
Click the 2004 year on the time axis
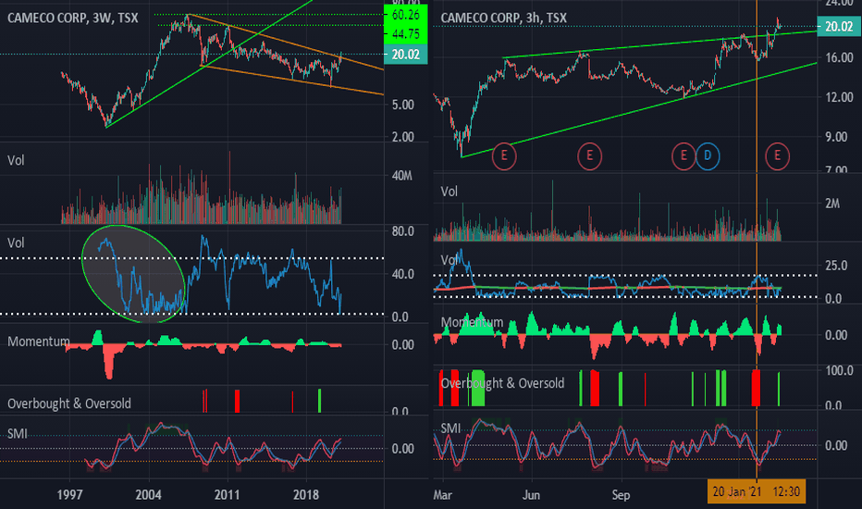148,495
